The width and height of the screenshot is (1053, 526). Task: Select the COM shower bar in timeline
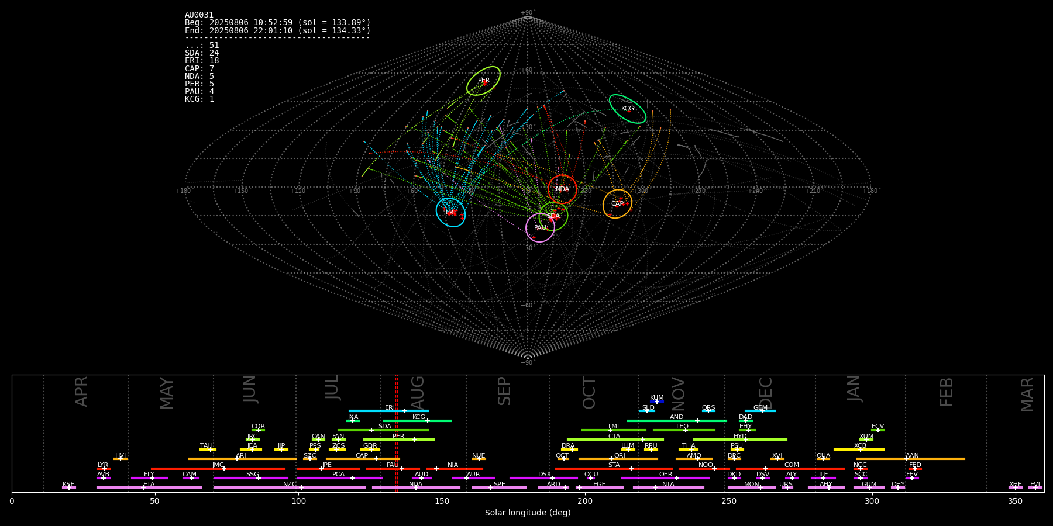[x=791, y=469]
